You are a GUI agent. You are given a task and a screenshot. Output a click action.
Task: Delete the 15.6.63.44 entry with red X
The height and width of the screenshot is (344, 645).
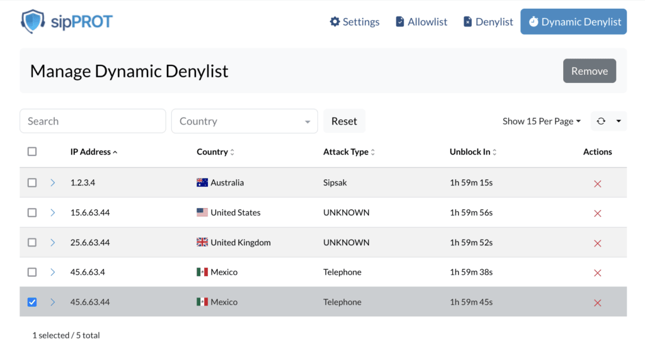tap(598, 213)
